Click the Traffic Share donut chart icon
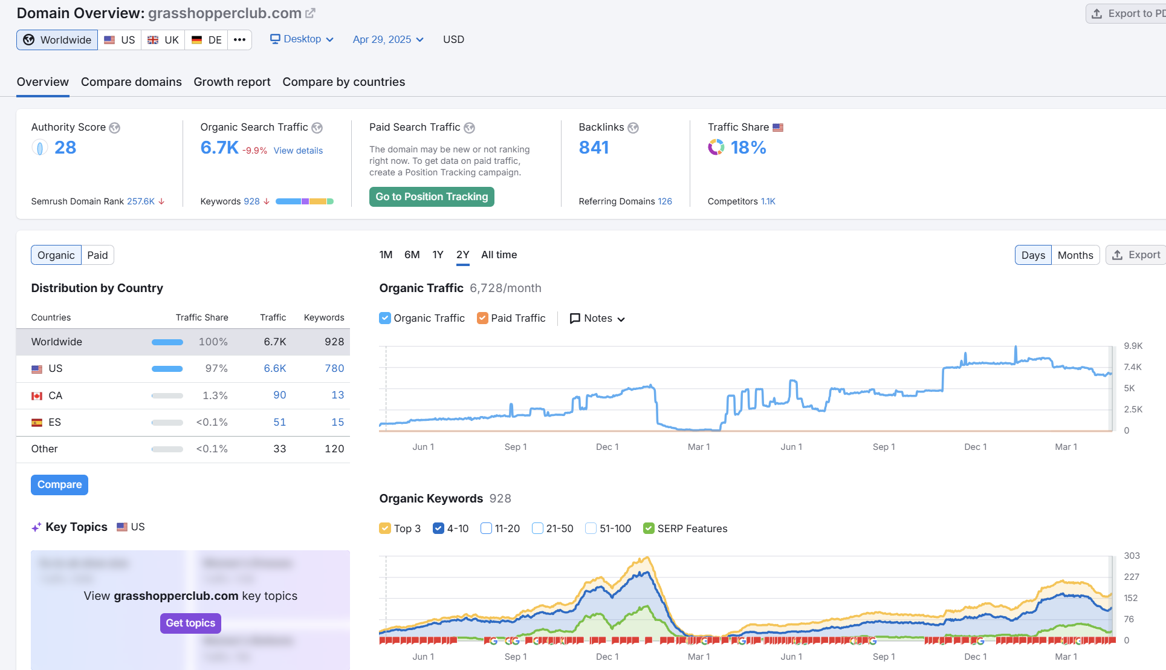Screen dimensions: 1166x670 coord(716,147)
